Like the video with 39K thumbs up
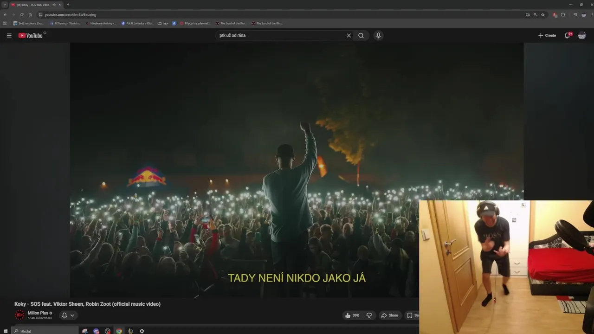The image size is (594, 334). 352,315
